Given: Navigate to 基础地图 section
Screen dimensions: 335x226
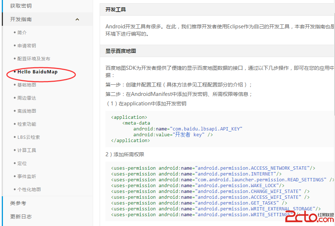Looking at the screenshot, I should coord(27,85).
